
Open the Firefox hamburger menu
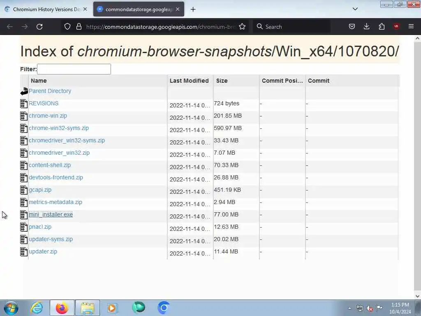click(411, 26)
